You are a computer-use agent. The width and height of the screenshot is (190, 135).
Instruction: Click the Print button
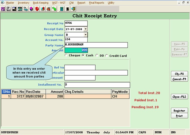[x=179, y=116]
